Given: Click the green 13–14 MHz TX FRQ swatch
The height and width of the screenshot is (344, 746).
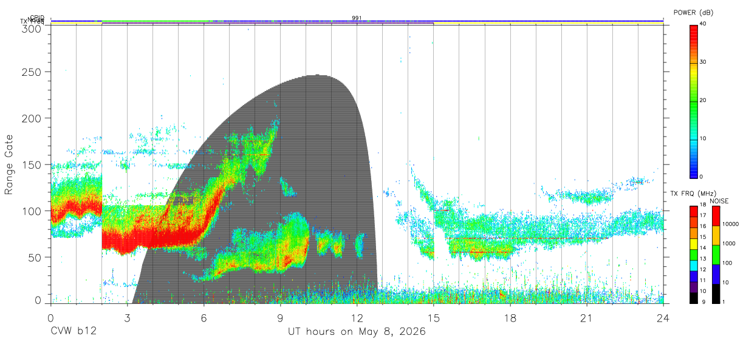Looking at the screenshot, I should [x=693, y=255].
